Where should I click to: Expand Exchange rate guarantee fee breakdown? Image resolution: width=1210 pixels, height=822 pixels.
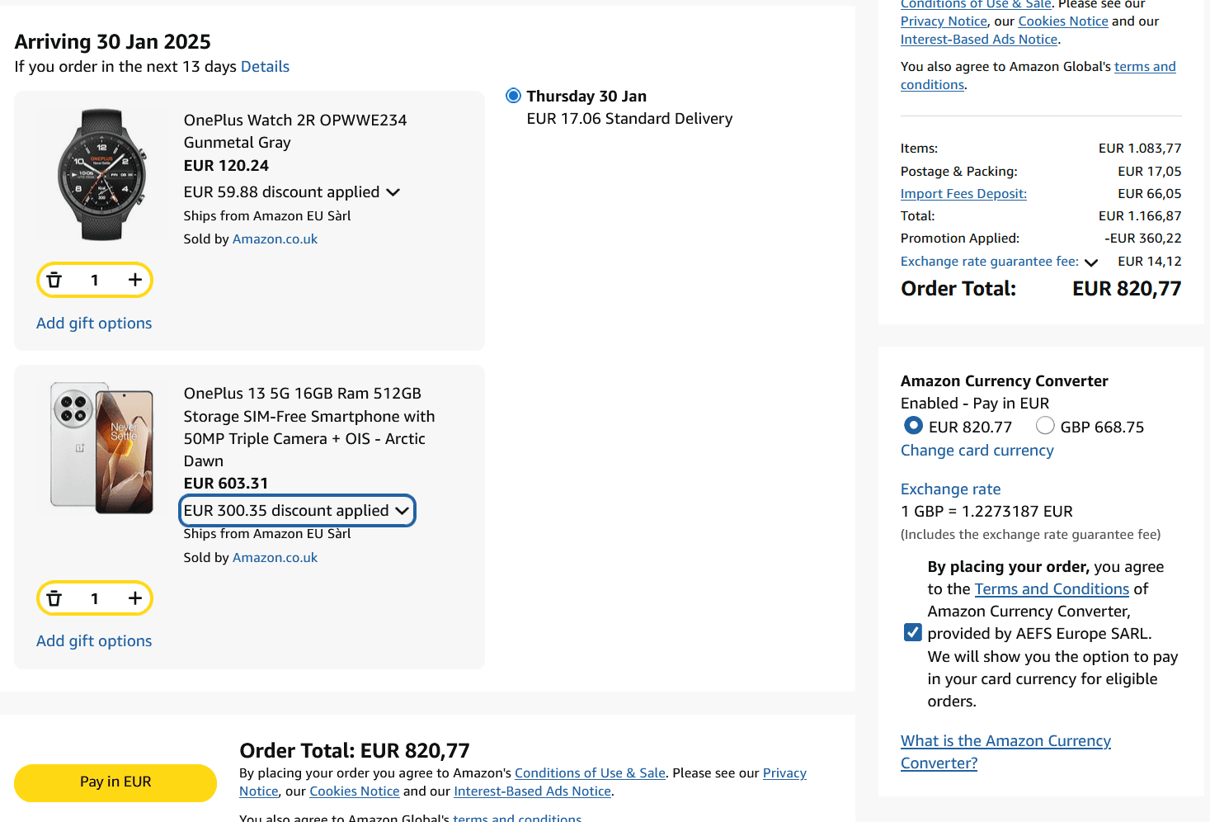point(999,262)
